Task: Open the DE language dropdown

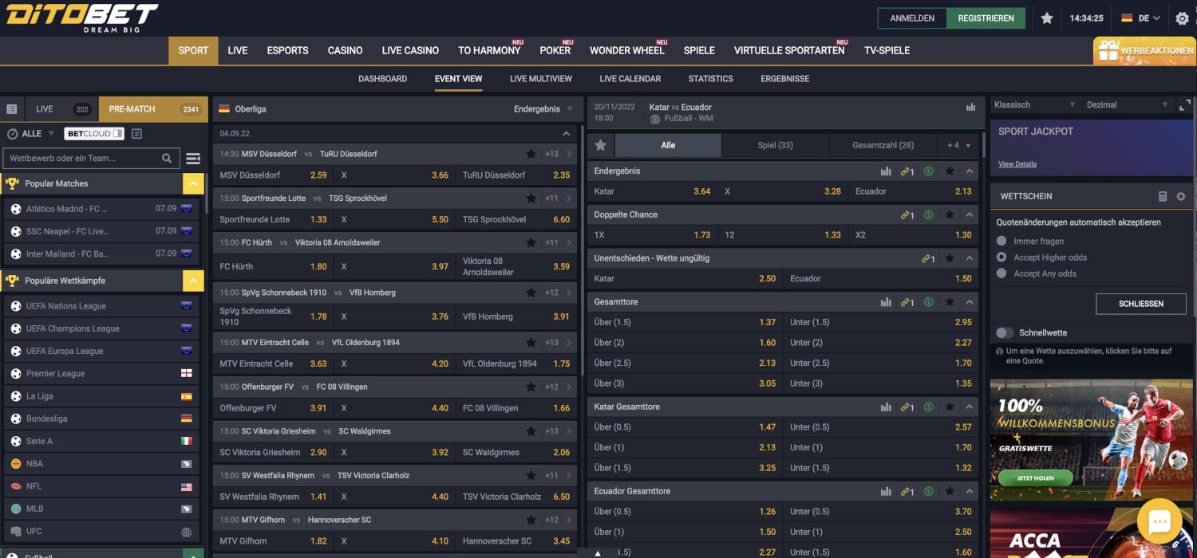Action: 1140,18
